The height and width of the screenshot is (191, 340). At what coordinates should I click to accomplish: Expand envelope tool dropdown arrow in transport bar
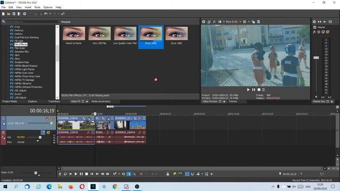(x=119, y=174)
